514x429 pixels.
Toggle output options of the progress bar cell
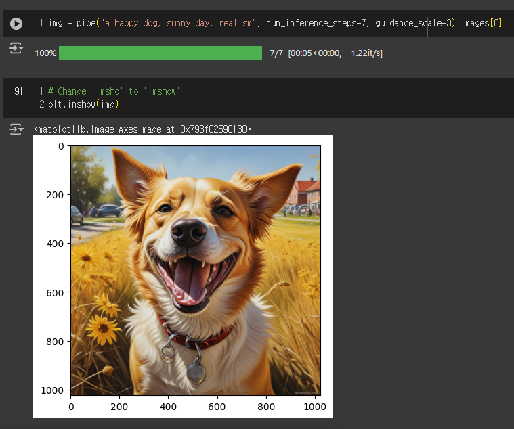(16, 48)
